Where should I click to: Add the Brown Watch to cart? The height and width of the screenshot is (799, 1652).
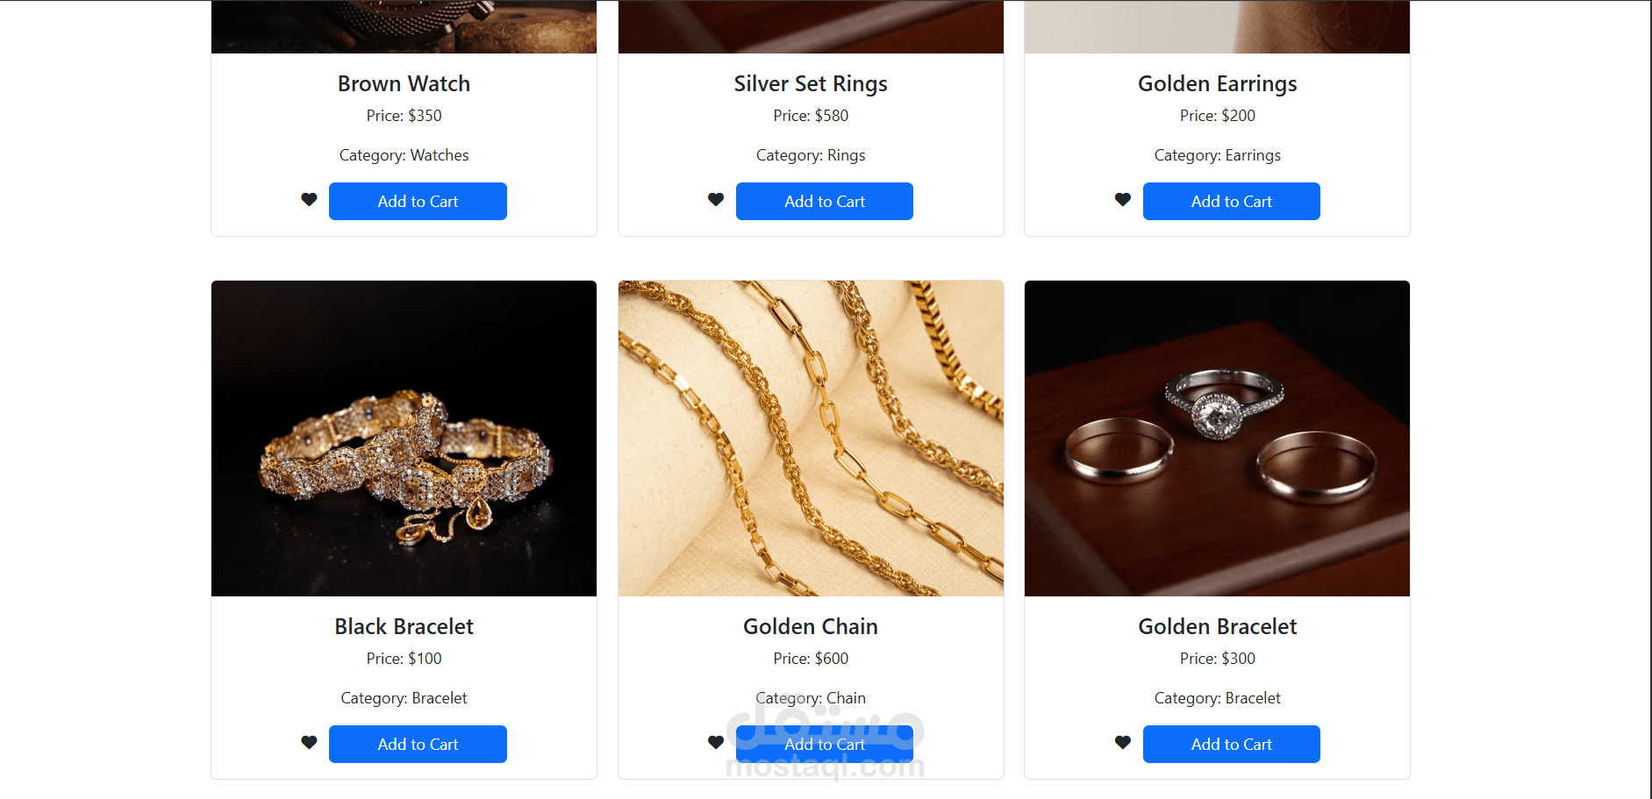pos(418,201)
